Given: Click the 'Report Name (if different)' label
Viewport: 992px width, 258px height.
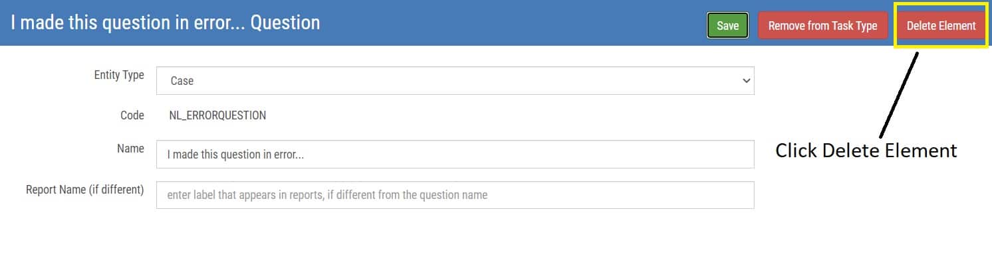Looking at the screenshot, I should (x=85, y=190).
